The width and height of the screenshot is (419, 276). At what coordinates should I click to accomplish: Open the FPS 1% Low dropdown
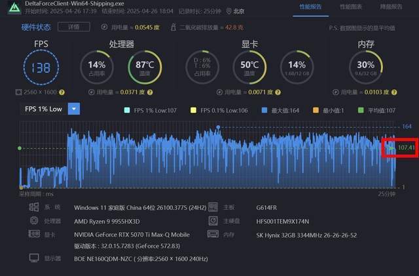[x=74, y=109]
